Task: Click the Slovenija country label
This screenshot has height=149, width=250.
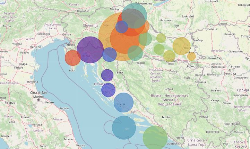Action: (x=91, y=26)
